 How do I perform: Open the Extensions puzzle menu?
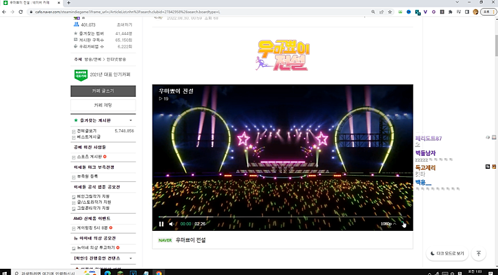(x=450, y=12)
